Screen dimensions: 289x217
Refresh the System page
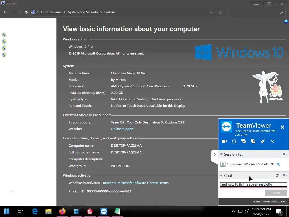pos(220,12)
